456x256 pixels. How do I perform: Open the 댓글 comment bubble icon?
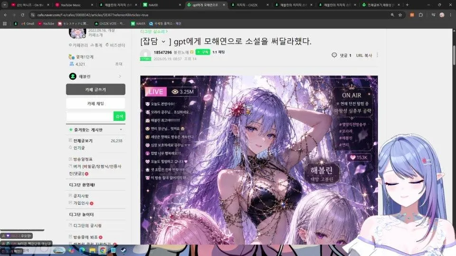point(334,55)
